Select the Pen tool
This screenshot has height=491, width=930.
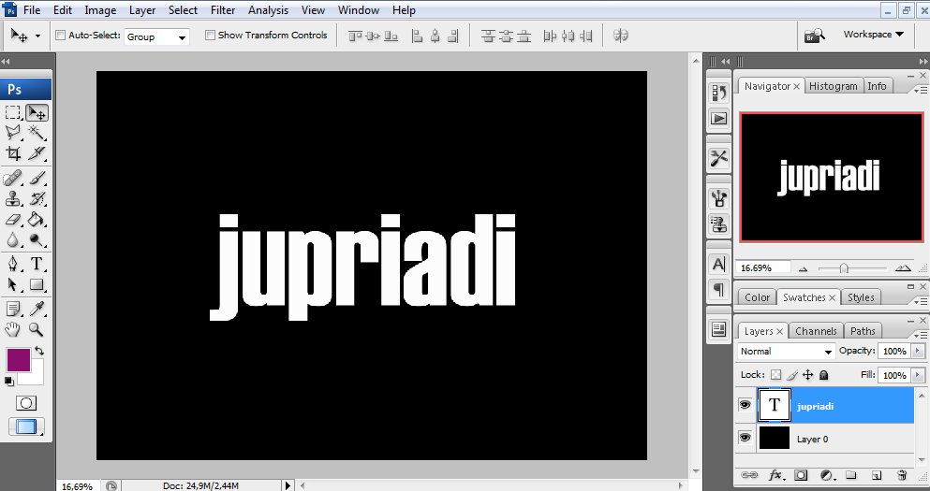[x=13, y=264]
